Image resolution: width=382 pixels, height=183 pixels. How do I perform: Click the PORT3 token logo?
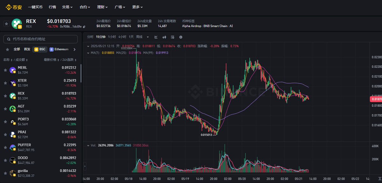13,122
